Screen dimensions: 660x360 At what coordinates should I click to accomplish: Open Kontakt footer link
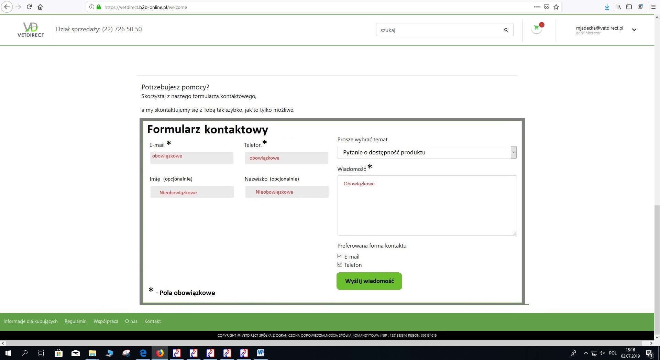point(152,321)
